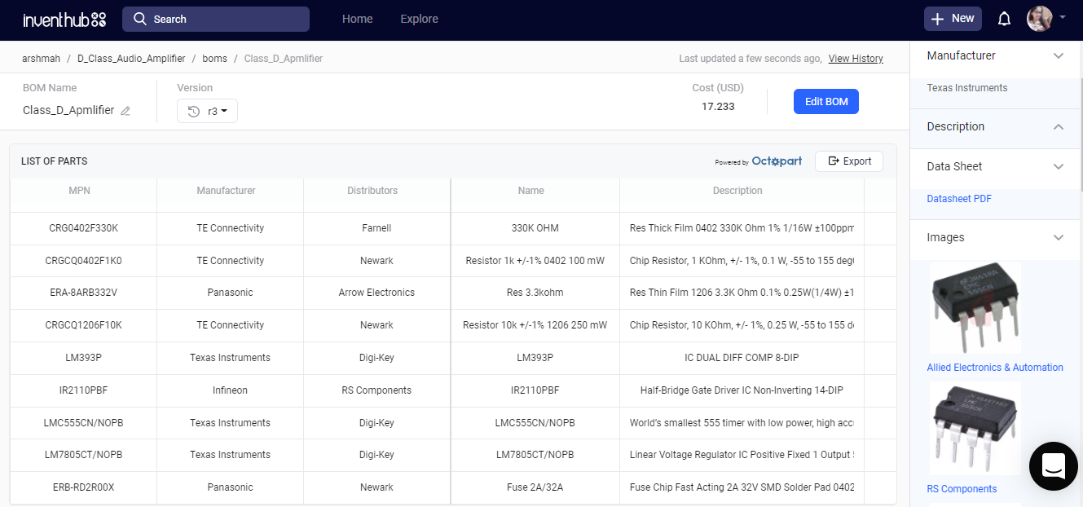Open the Octopart logo link

(777, 161)
